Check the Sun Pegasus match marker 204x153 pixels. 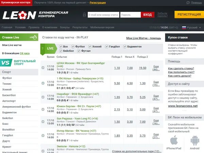pos(43,121)
